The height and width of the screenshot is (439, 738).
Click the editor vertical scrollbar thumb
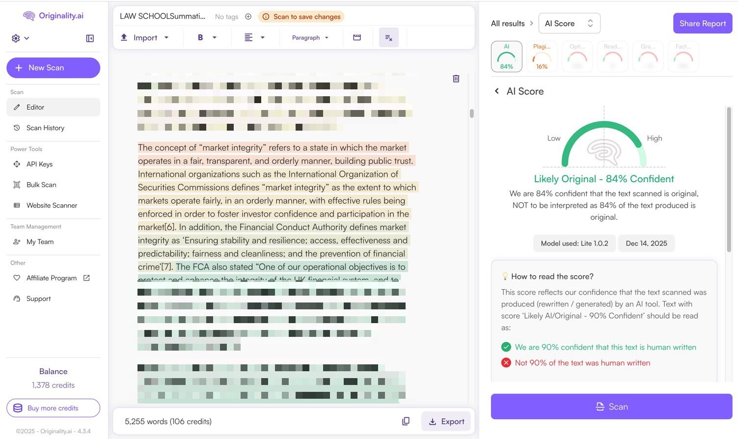471,113
